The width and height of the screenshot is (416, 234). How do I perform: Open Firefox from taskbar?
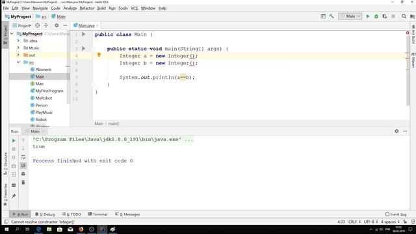tap(81, 229)
